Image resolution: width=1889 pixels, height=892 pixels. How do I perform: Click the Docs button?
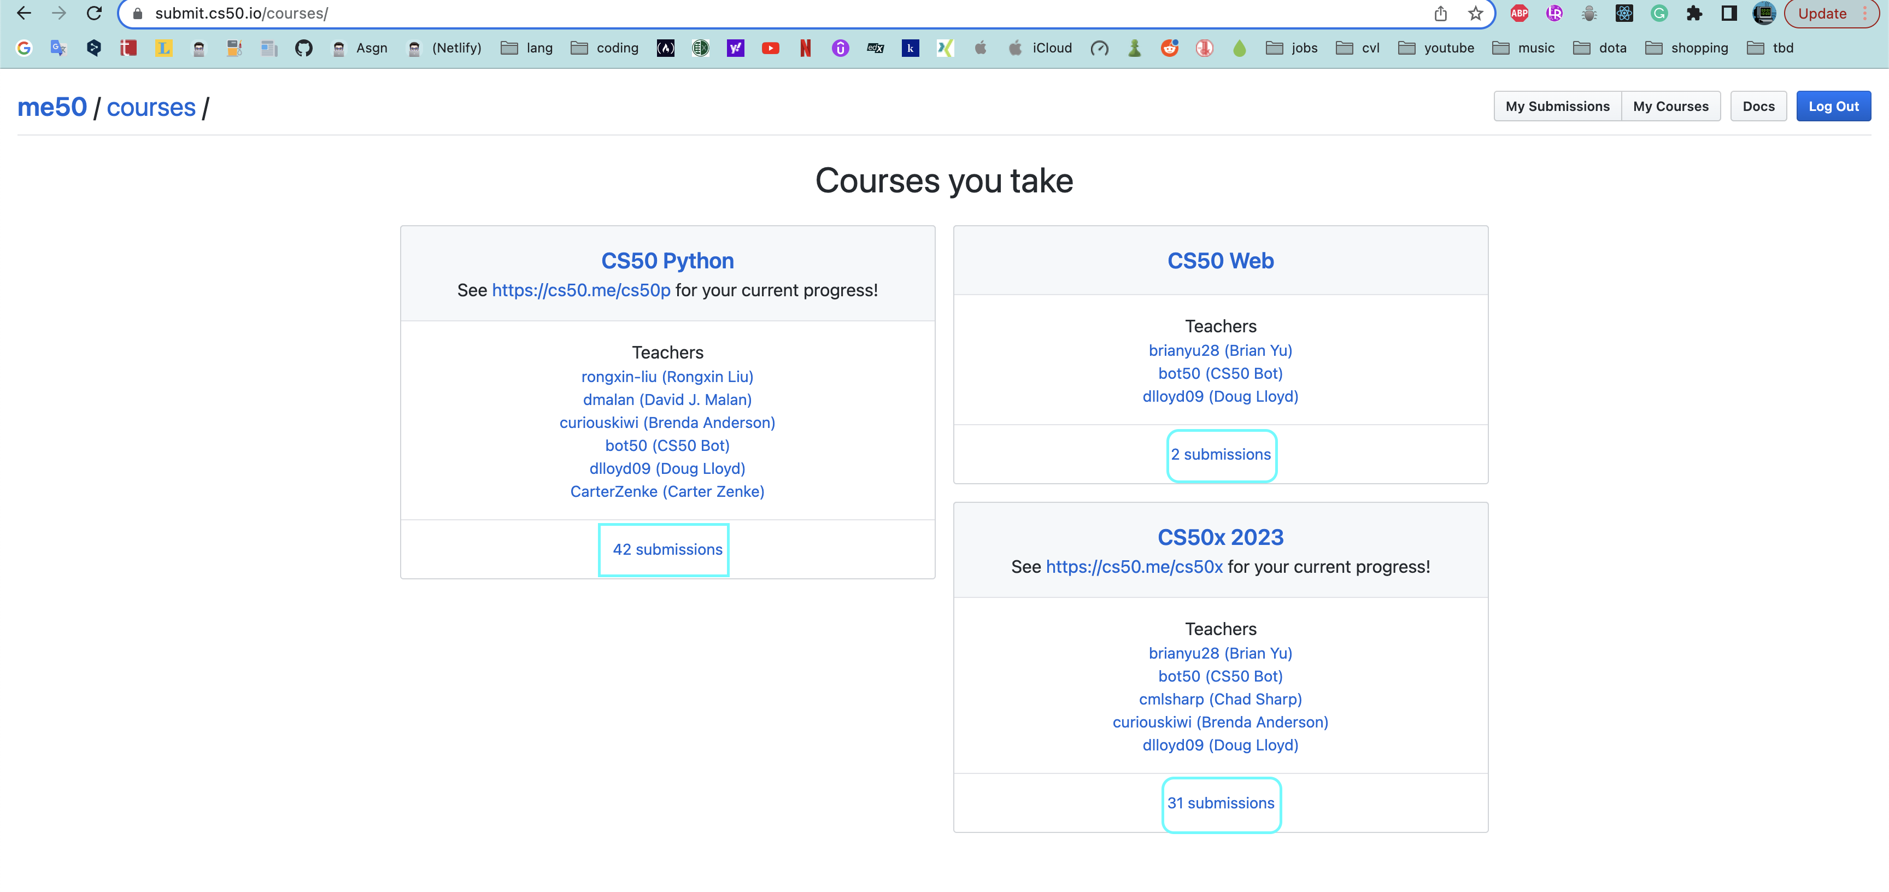(x=1758, y=107)
